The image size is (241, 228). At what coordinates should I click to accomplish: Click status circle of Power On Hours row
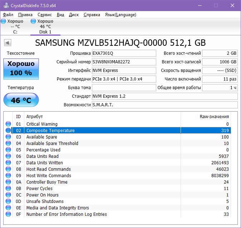coord(8,195)
